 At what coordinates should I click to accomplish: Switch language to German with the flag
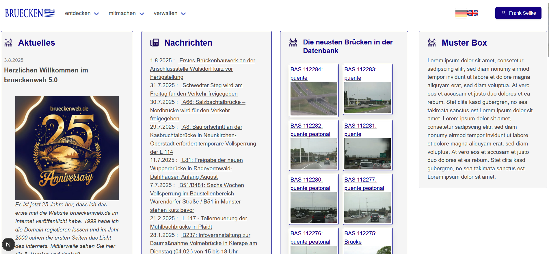(461, 13)
